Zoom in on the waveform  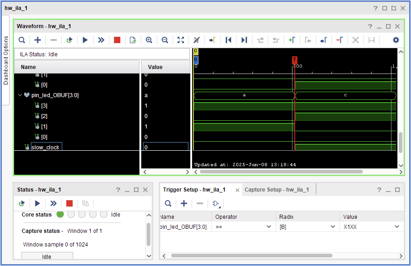(x=149, y=40)
